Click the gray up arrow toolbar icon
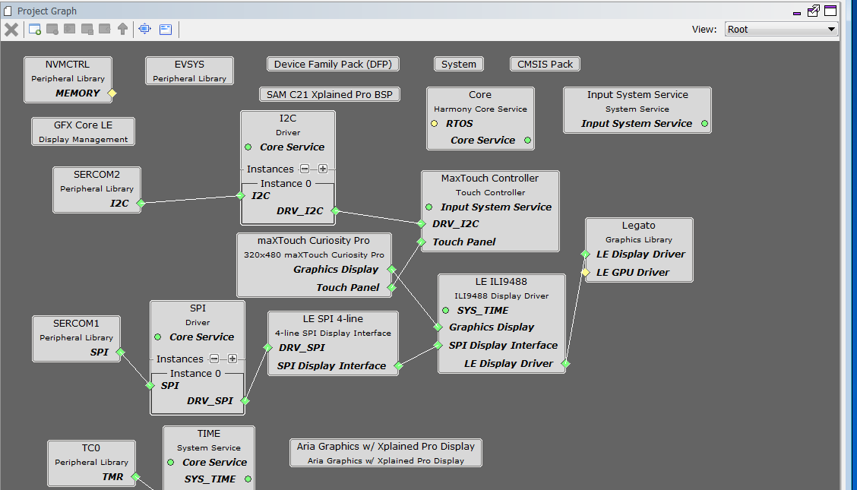The image size is (857, 490). 122,30
